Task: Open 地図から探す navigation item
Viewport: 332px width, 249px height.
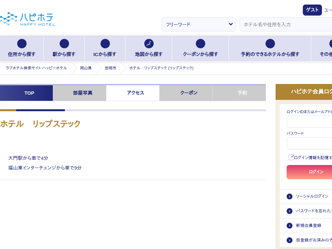Action: (148, 49)
